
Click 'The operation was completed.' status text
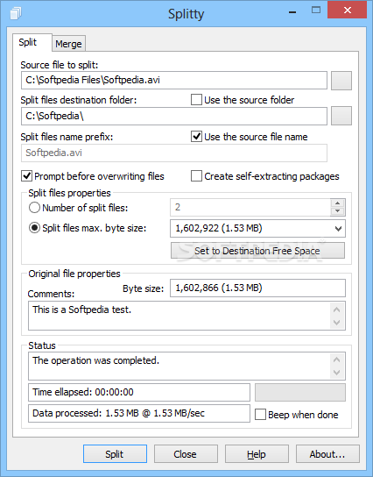[x=95, y=360]
